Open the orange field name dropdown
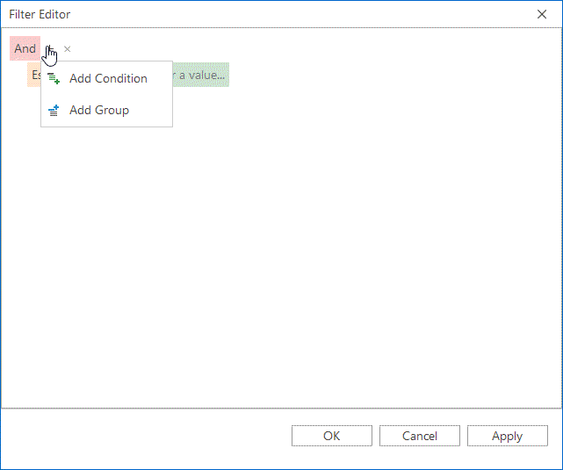The width and height of the screenshot is (563, 470). (34, 75)
